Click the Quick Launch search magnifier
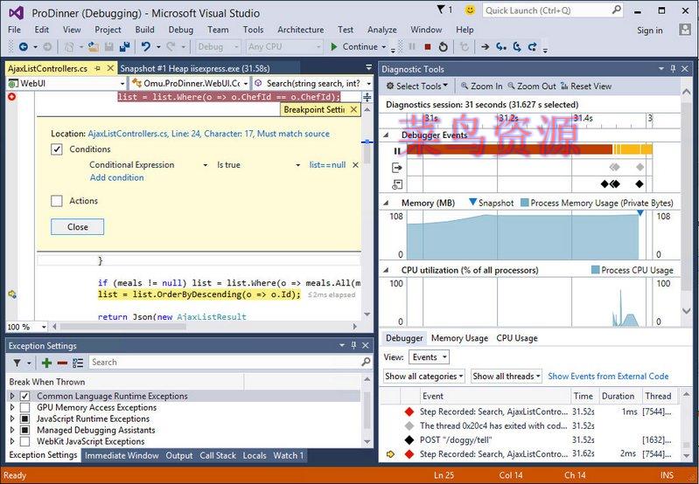This screenshot has width=699, height=484. tap(617, 10)
